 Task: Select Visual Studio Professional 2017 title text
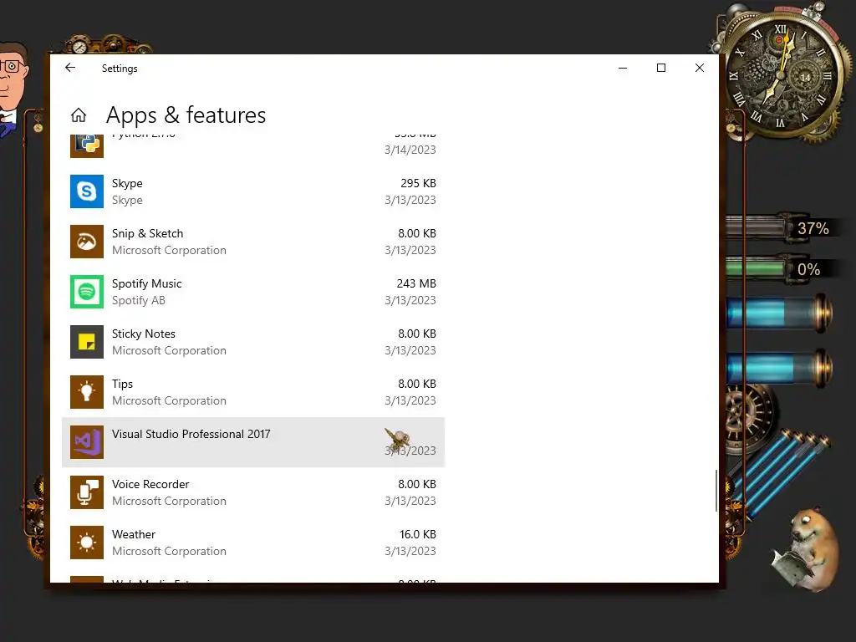click(191, 434)
